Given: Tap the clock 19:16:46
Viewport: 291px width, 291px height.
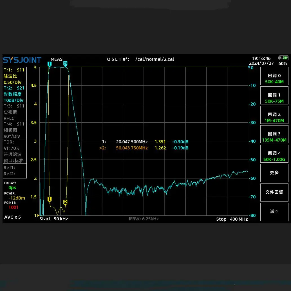Looking at the screenshot, I should click(261, 59).
